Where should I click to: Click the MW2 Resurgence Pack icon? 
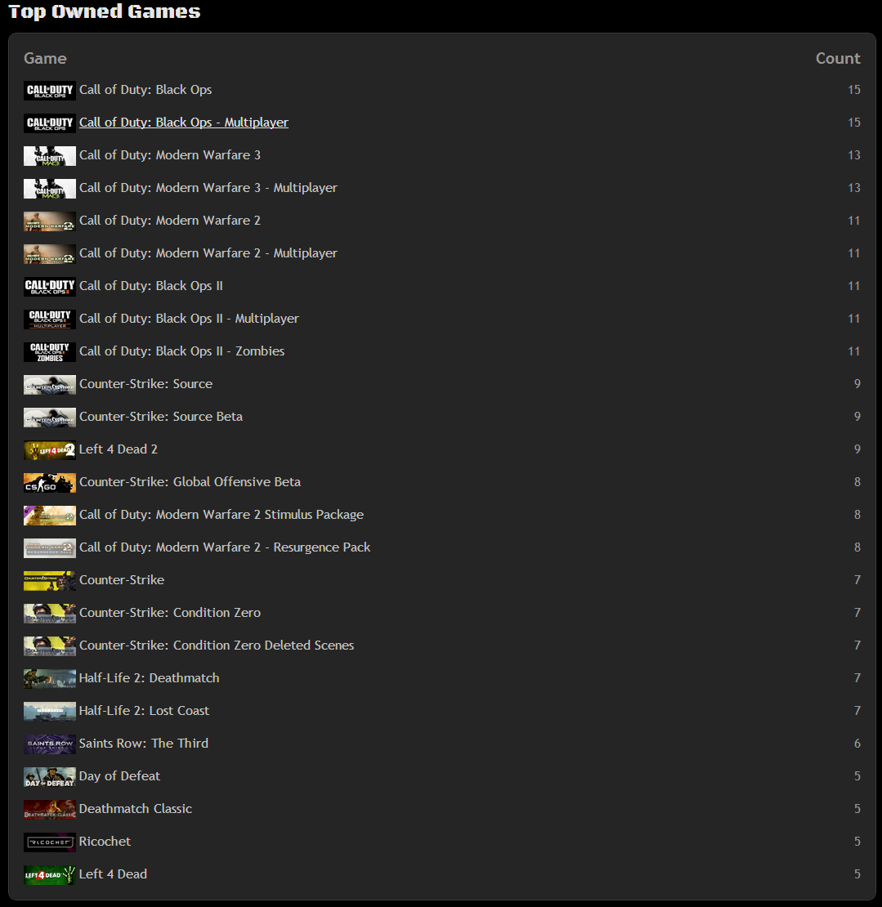pyautogui.click(x=50, y=547)
